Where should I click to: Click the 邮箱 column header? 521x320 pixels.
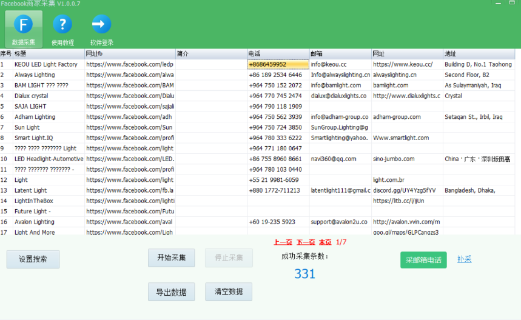(x=340, y=54)
